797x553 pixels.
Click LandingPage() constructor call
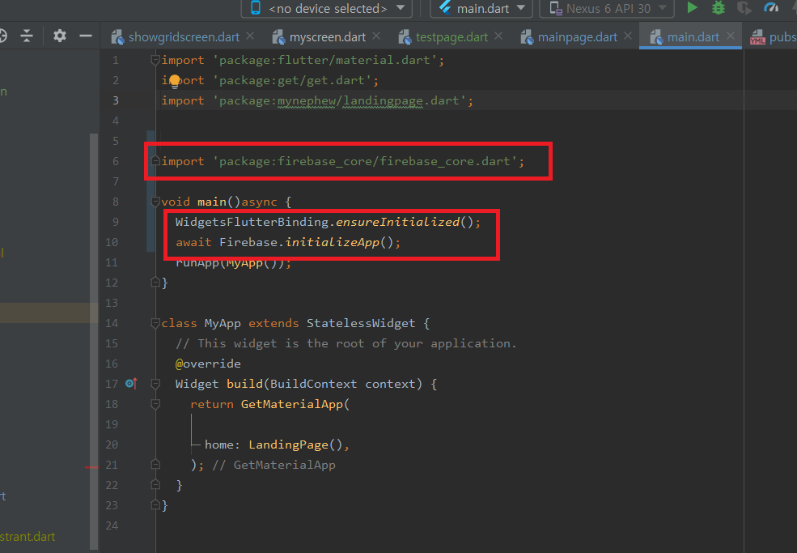[x=295, y=445]
